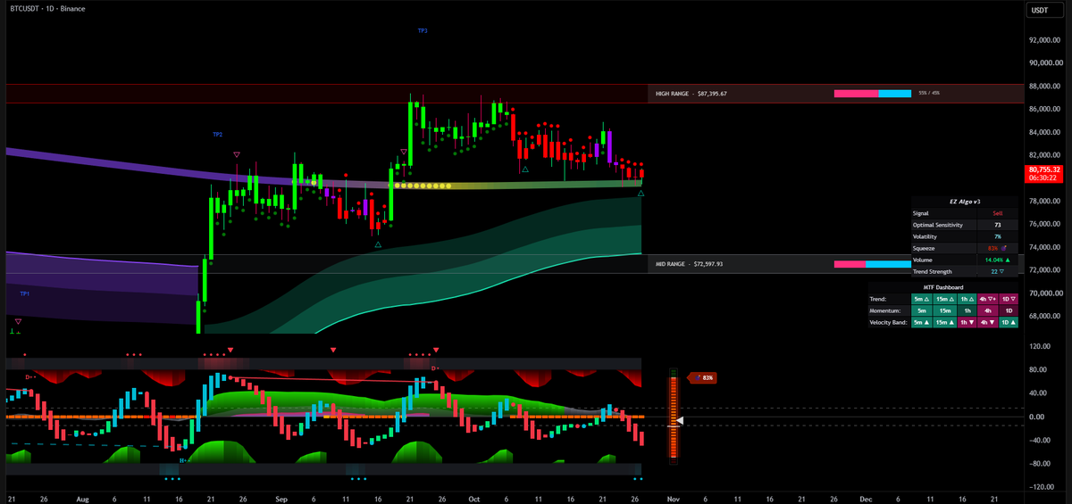This screenshot has height=504, width=1072.
Task: Click the Squeeze 83% bomb icon cell
Action: pyautogui.click(x=998, y=248)
